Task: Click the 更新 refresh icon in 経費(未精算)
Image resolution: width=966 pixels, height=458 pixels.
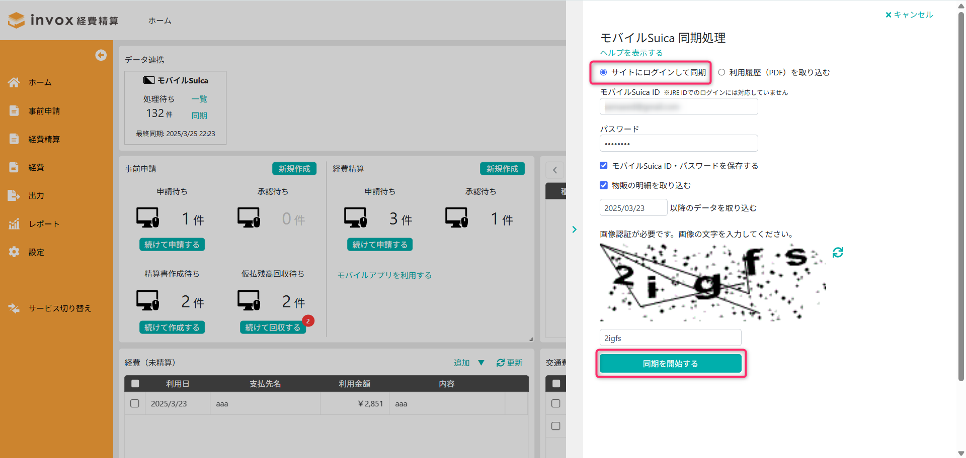Action: coord(501,363)
